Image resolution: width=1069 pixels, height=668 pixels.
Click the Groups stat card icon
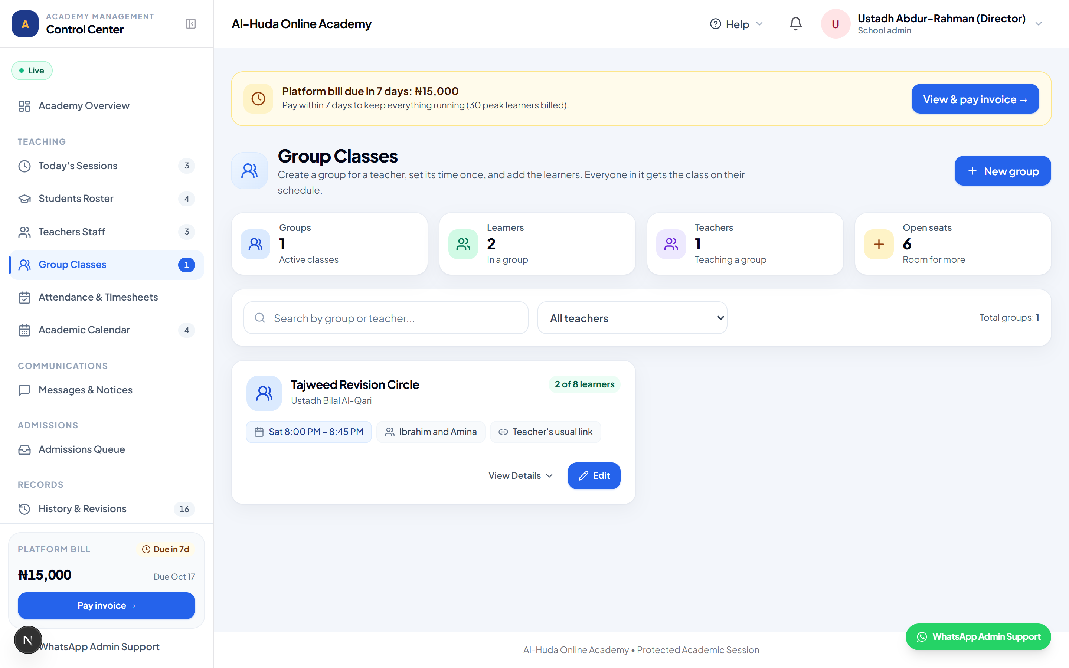[255, 244]
